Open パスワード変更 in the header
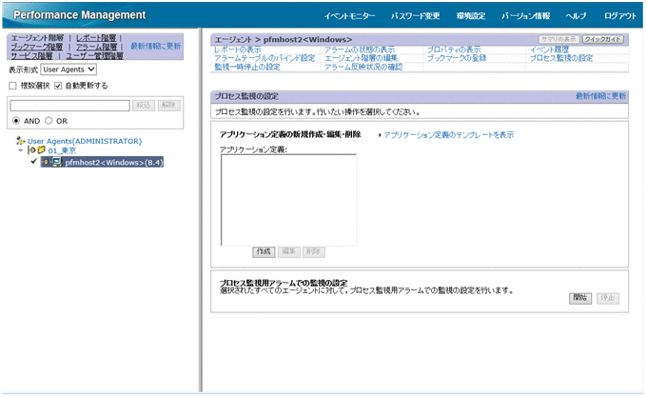 pos(415,16)
